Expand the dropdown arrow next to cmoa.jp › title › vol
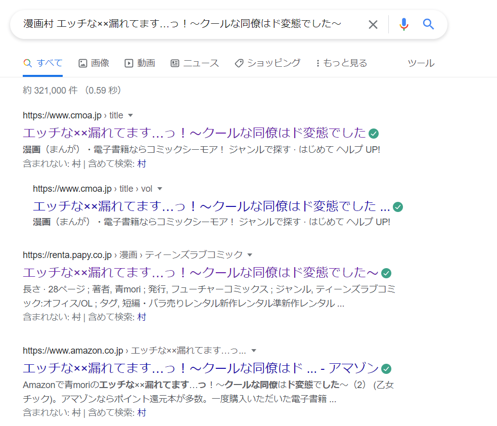This screenshot has width=497, height=426. pyautogui.click(x=160, y=189)
